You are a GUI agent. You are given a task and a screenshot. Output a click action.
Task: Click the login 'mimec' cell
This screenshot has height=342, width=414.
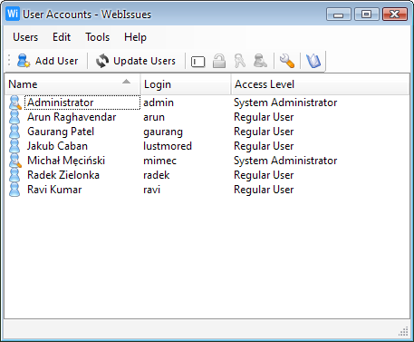coord(159,161)
